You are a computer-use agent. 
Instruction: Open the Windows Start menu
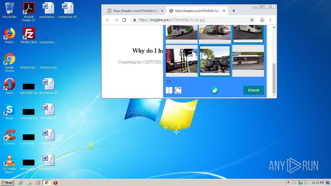pos(7,183)
